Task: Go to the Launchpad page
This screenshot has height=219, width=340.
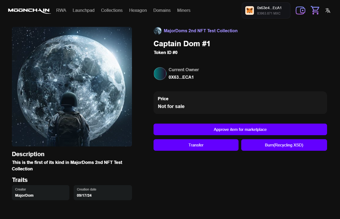Action: pyautogui.click(x=83, y=10)
